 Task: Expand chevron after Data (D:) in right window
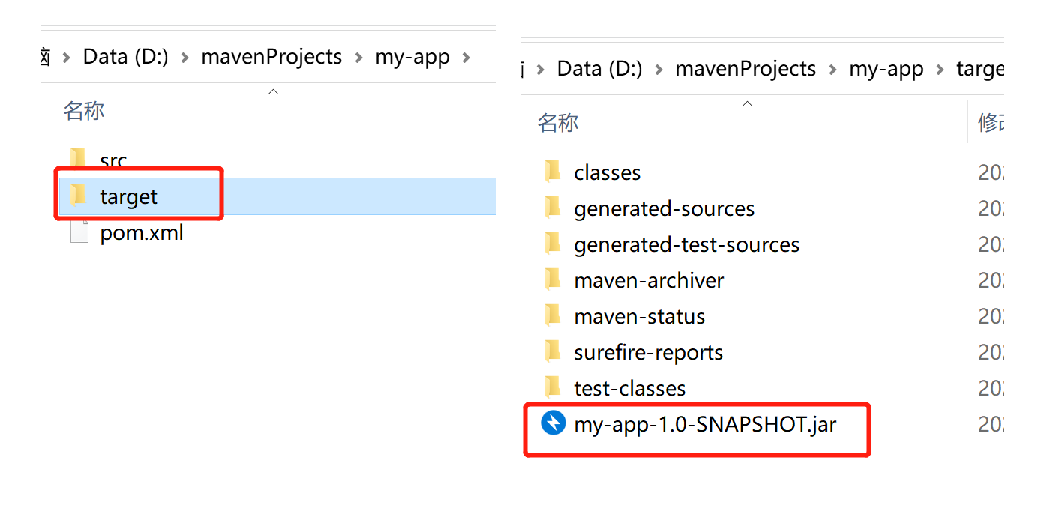[x=659, y=70]
